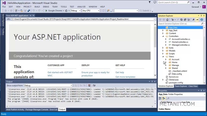Toggle Word Wrap in the Output toolbar
The image size is (207, 116).
pyautogui.click(x=94, y=85)
